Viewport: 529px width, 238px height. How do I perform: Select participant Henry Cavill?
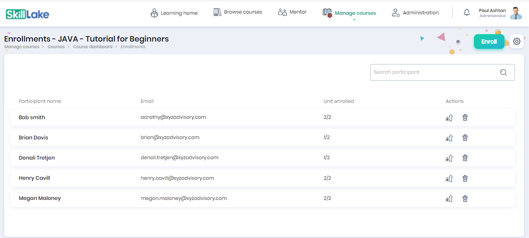35,178
